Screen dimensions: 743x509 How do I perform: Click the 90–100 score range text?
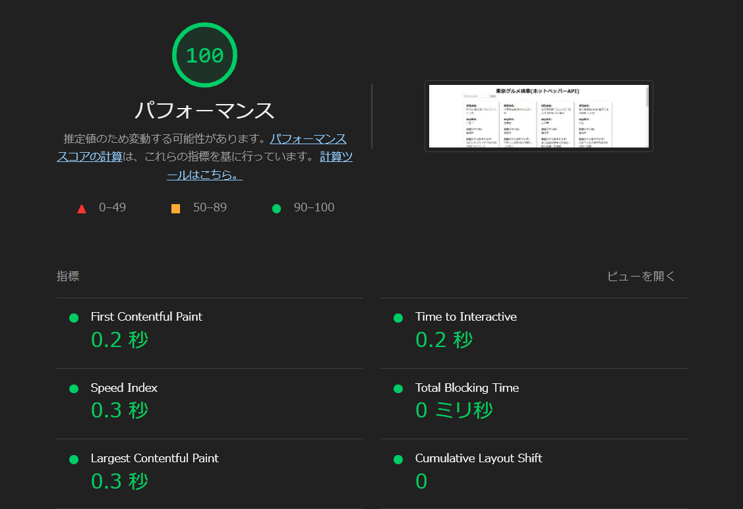point(314,207)
